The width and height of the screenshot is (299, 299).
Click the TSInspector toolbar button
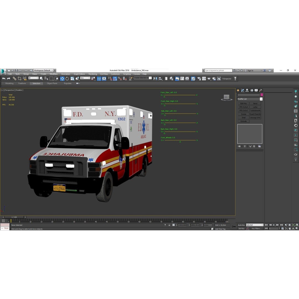pos(226,79)
